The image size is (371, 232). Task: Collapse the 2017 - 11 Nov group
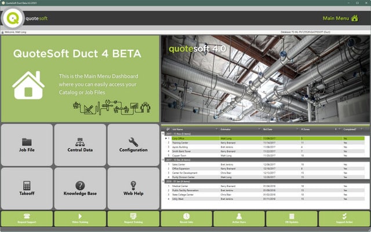[163, 134]
